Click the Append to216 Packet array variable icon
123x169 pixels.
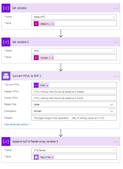[6, 141]
